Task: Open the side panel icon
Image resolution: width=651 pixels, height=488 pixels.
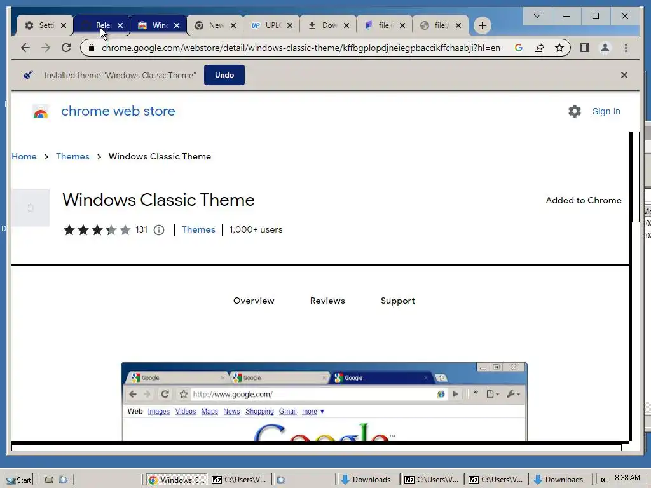Action: pyautogui.click(x=585, y=48)
